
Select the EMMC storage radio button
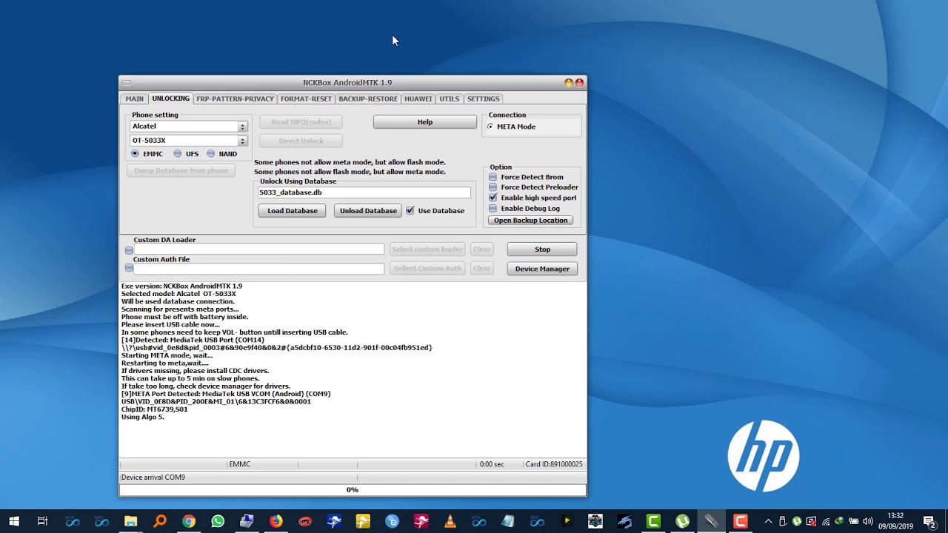click(x=135, y=153)
